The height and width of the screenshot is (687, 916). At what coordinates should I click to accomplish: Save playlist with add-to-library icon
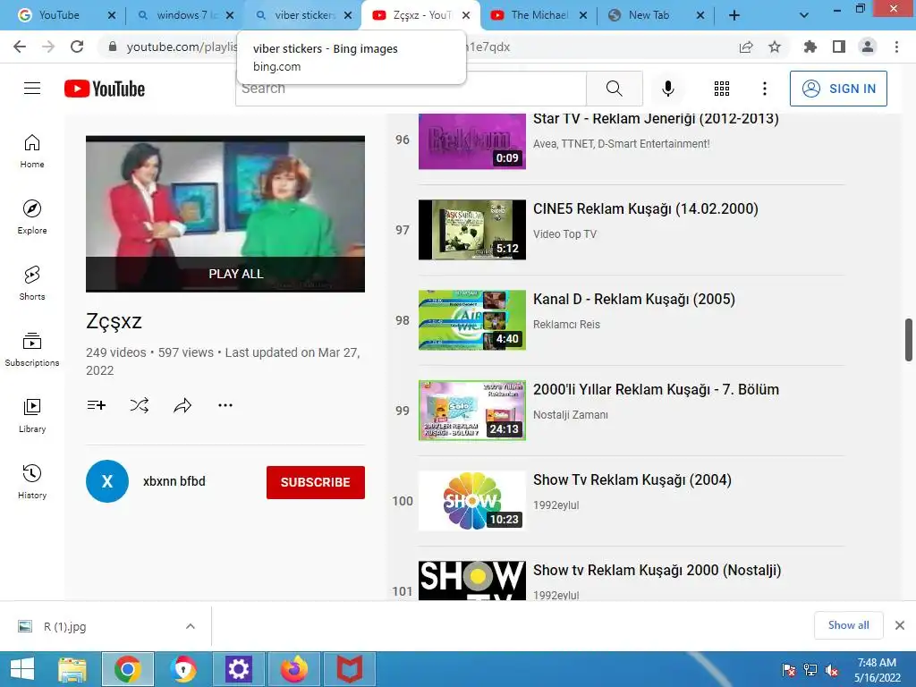click(97, 405)
